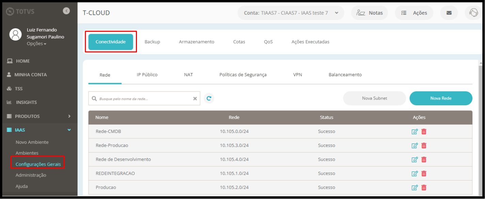The image size is (485, 199).
Task: Switch to the Ações Executadas tab
Action: (x=310, y=42)
